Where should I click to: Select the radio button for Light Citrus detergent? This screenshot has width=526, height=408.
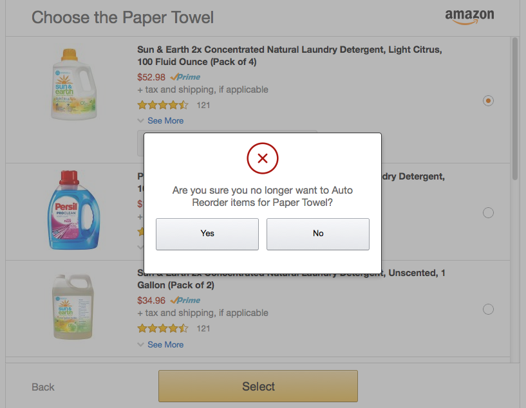[488, 100]
